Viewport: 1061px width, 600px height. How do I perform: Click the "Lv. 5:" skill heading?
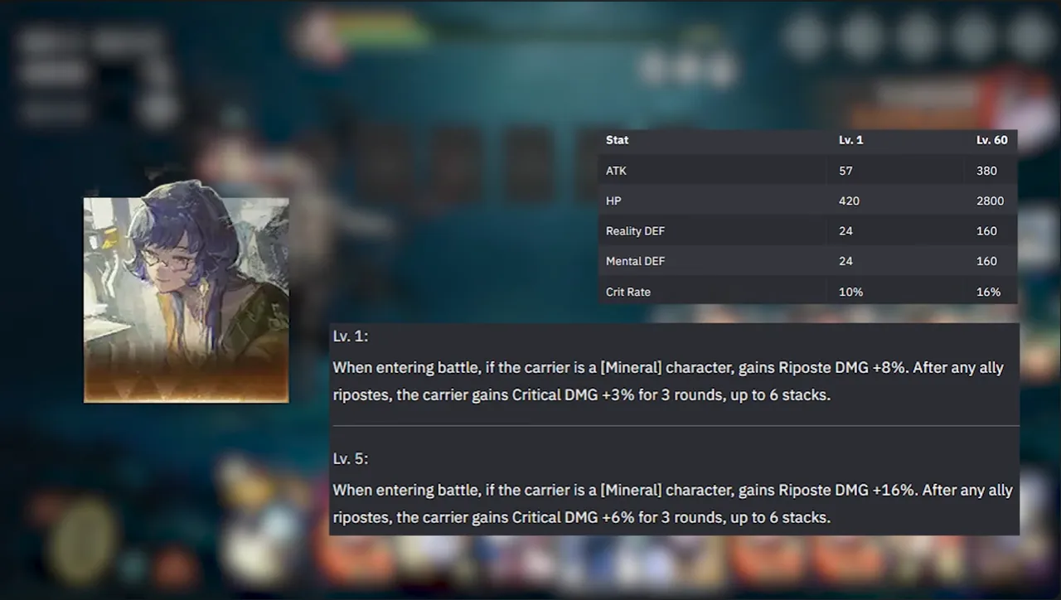[x=351, y=459]
